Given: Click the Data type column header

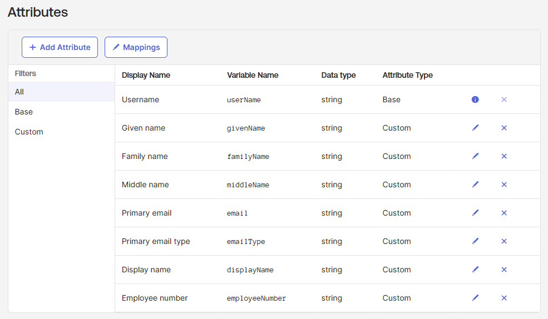Looking at the screenshot, I should coord(338,75).
